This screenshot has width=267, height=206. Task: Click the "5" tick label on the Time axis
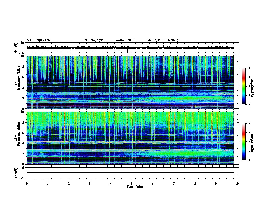point(132,184)
